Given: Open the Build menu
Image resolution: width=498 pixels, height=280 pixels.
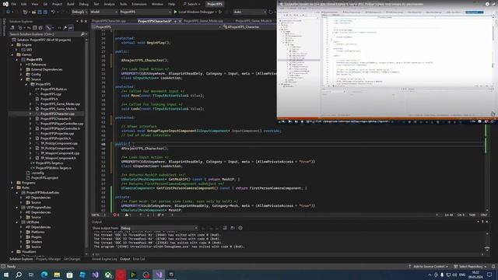Looking at the screenshot, I should pos(71,4).
